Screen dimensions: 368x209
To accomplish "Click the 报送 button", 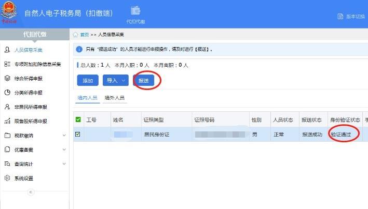I will (143, 81).
